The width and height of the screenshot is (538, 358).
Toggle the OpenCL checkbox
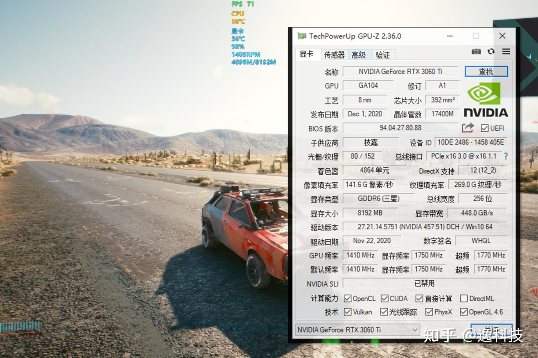point(347,298)
